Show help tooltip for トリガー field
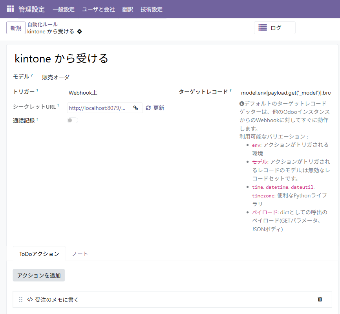 coord(37,90)
